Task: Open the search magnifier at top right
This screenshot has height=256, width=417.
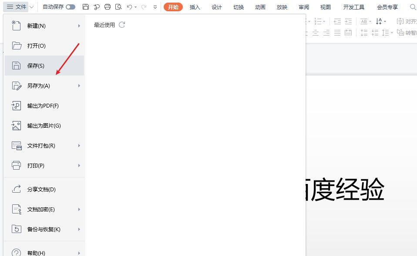Action: (413, 7)
